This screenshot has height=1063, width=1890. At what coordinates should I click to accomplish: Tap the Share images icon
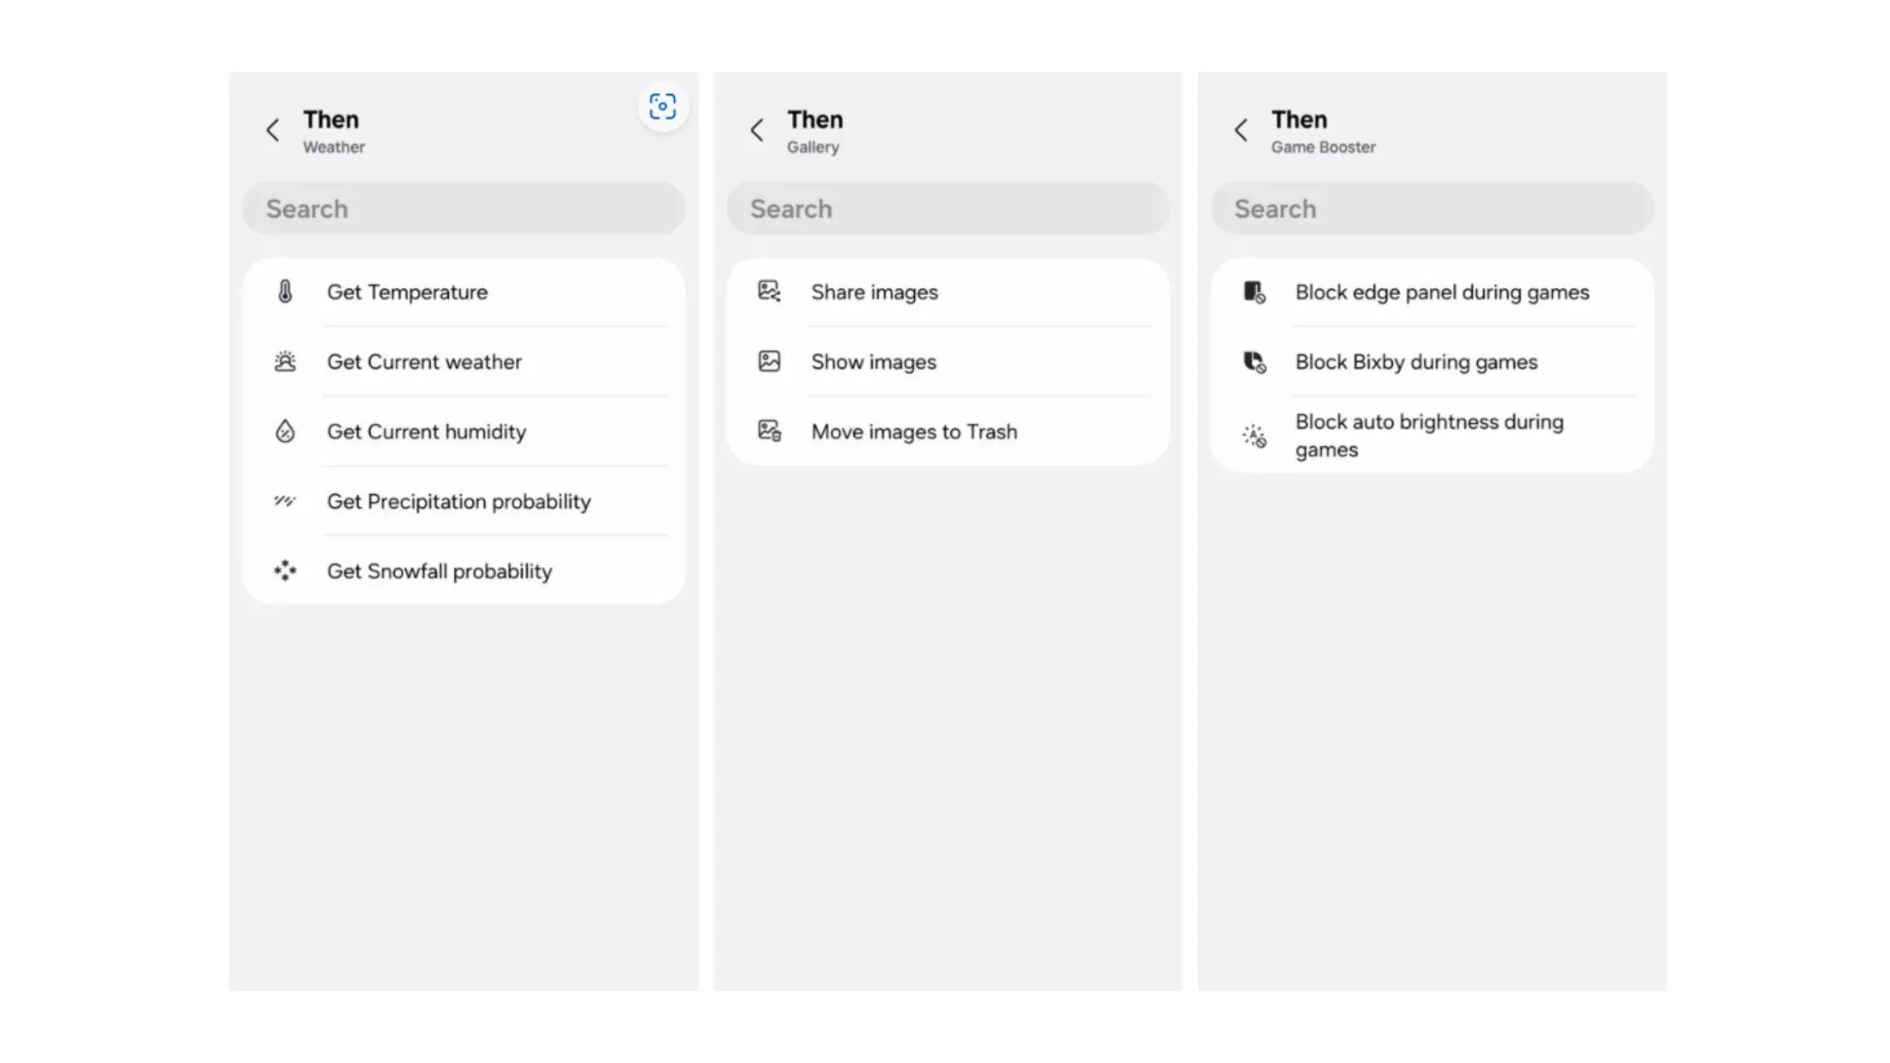pos(769,292)
